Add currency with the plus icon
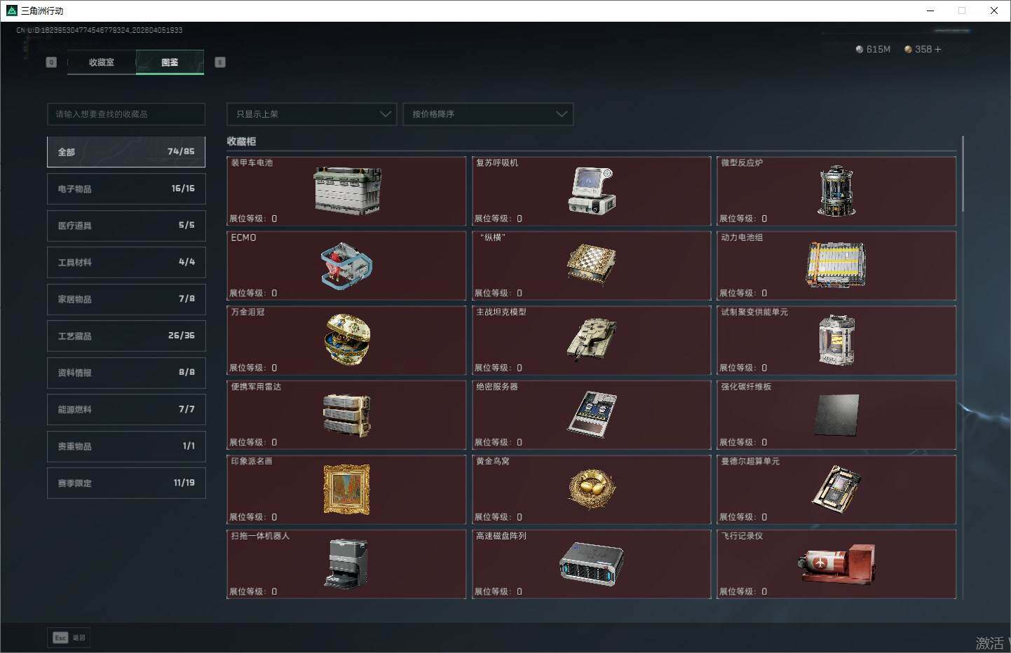1011x653 pixels. pos(938,49)
